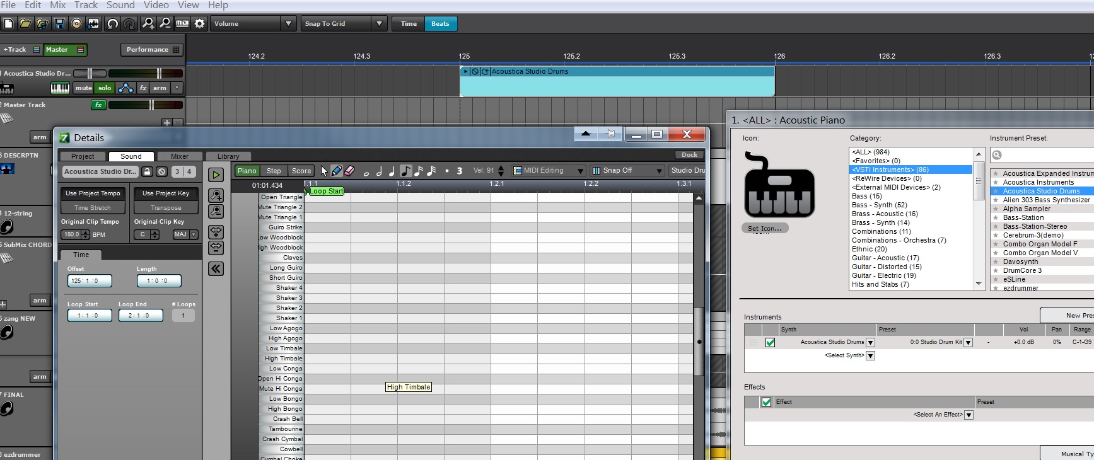Click the arm button on the drums track
1094x460 pixels.
point(160,88)
